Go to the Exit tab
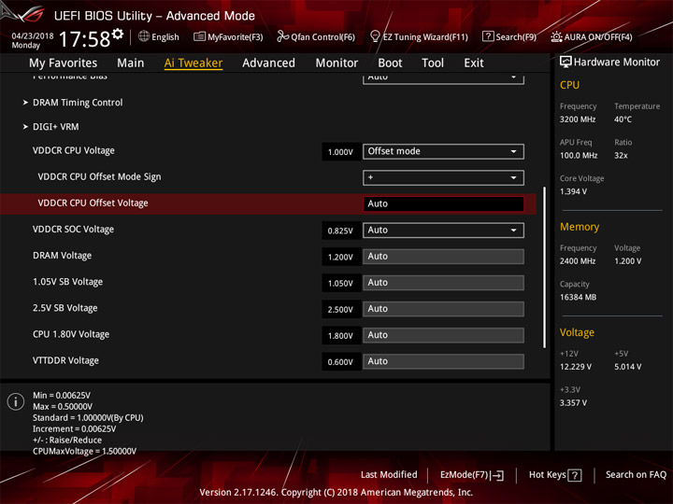 pyautogui.click(x=473, y=63)
